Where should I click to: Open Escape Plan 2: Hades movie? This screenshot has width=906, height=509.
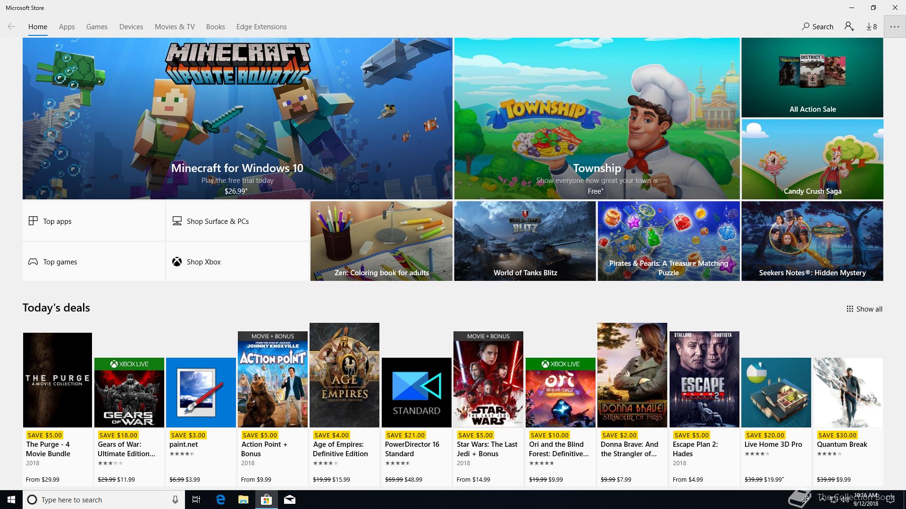705,408
